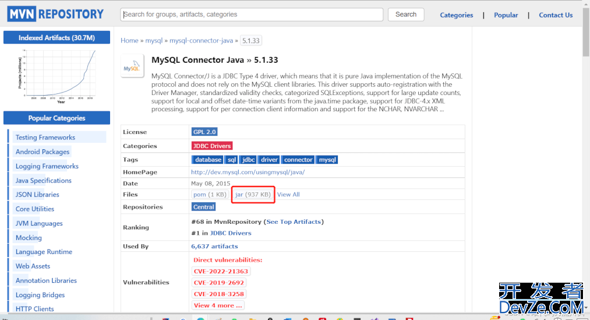This screenshot has width=590, height=320.
Task: Click the Popular Categories header
Action: pyautogui.click(x=57, y=118)
